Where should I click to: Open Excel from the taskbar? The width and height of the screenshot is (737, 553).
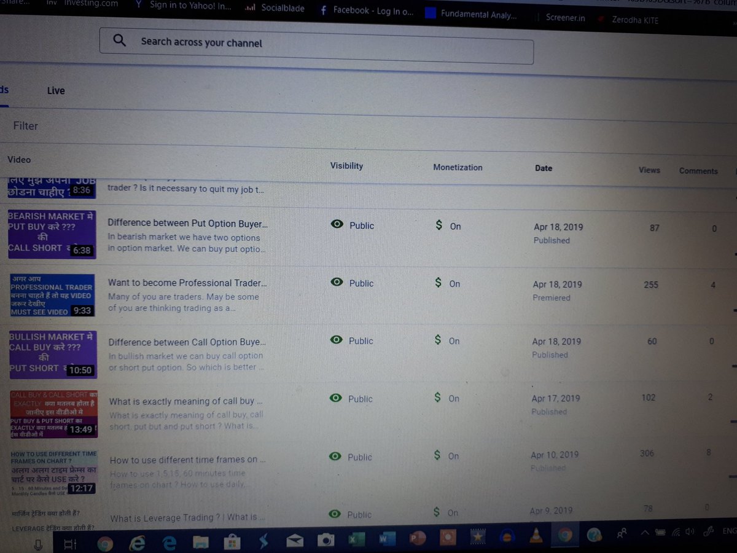[355, 539]
